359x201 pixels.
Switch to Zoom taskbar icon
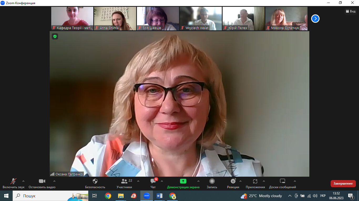tap(146, 196)
